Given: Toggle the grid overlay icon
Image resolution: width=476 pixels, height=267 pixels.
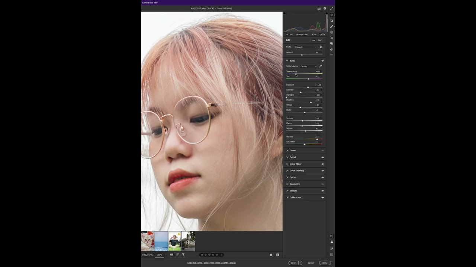Looking at the screenshot, I should [332, 254].
